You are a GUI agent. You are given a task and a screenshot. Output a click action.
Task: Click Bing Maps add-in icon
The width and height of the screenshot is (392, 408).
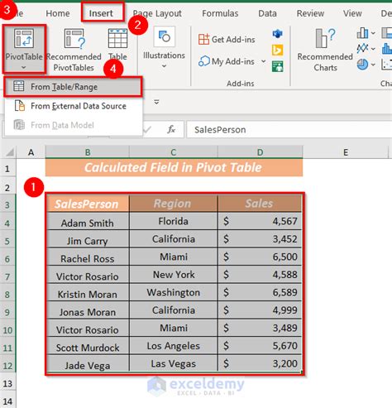click(277, 50)
